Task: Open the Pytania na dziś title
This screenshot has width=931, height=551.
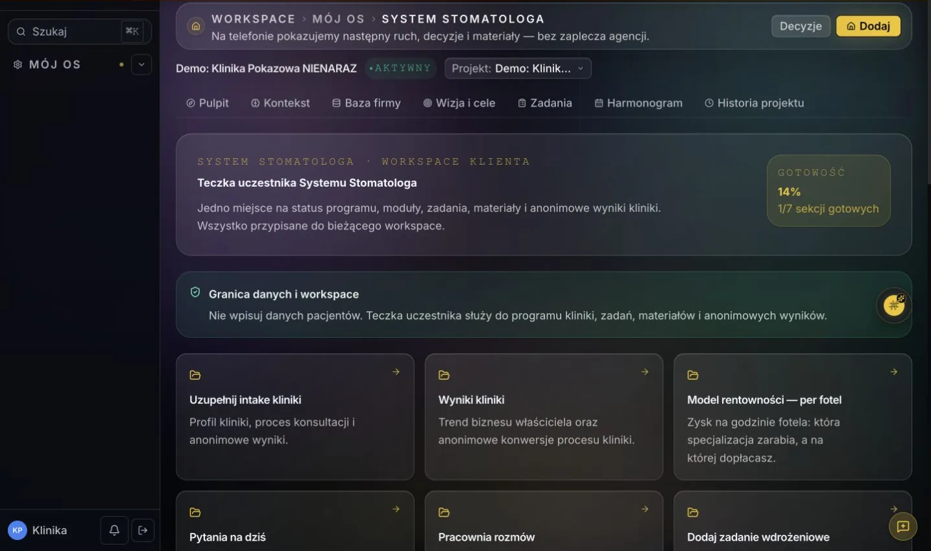Action: tap(228, 537)
